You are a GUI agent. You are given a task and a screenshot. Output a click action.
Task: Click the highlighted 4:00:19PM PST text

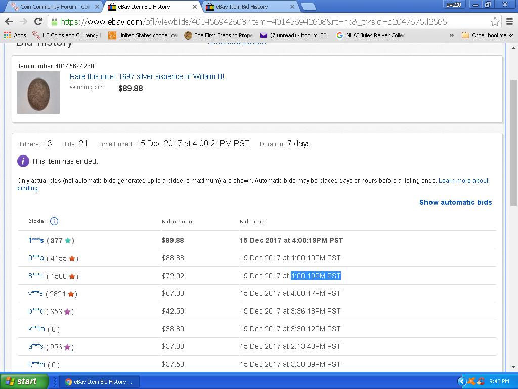316,276
